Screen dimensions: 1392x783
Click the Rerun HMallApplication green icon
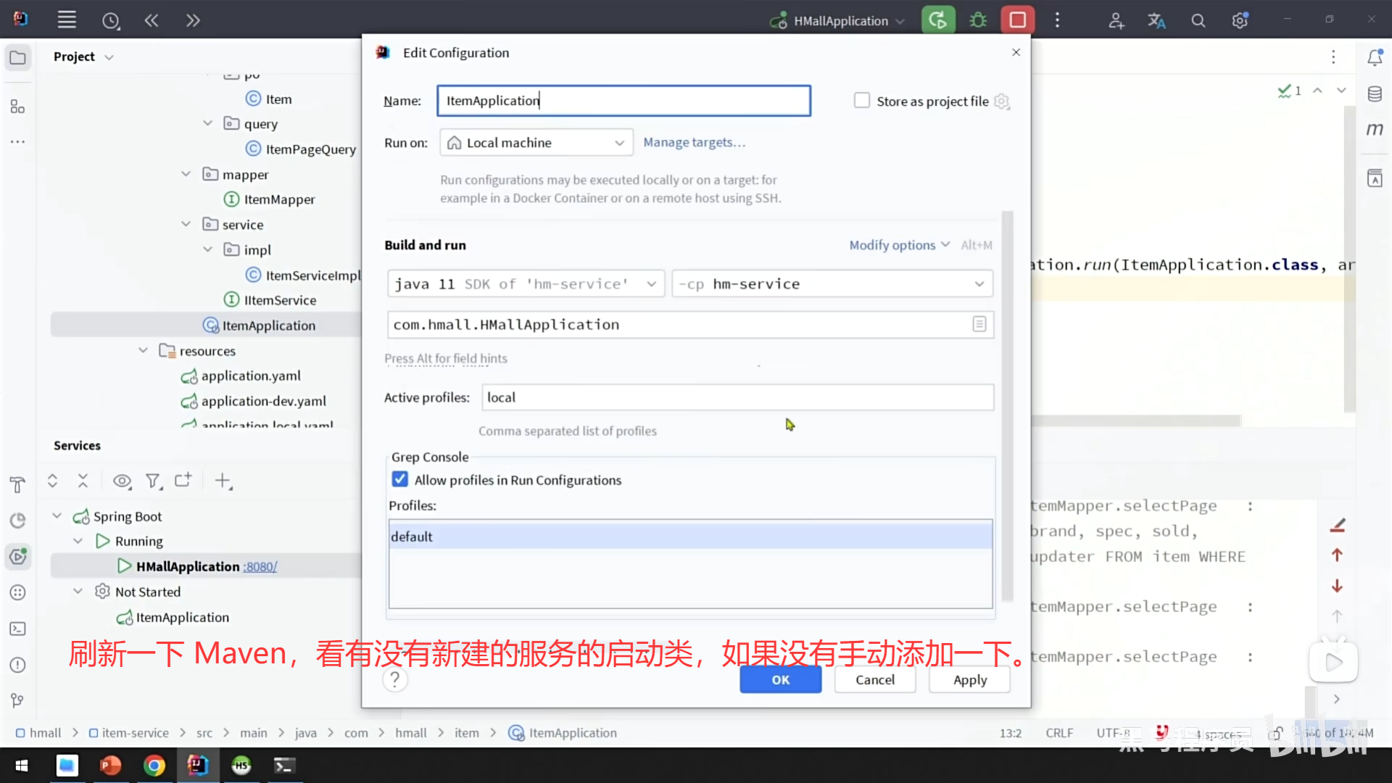coord(937,20)
